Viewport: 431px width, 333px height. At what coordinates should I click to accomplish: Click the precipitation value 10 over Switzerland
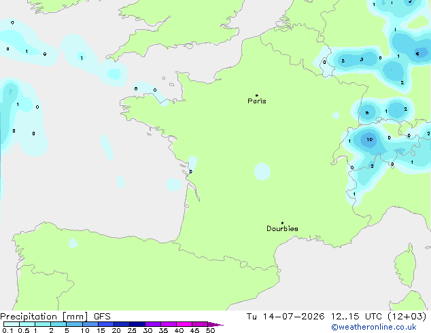pyautogui.click(x=370, y=139)
